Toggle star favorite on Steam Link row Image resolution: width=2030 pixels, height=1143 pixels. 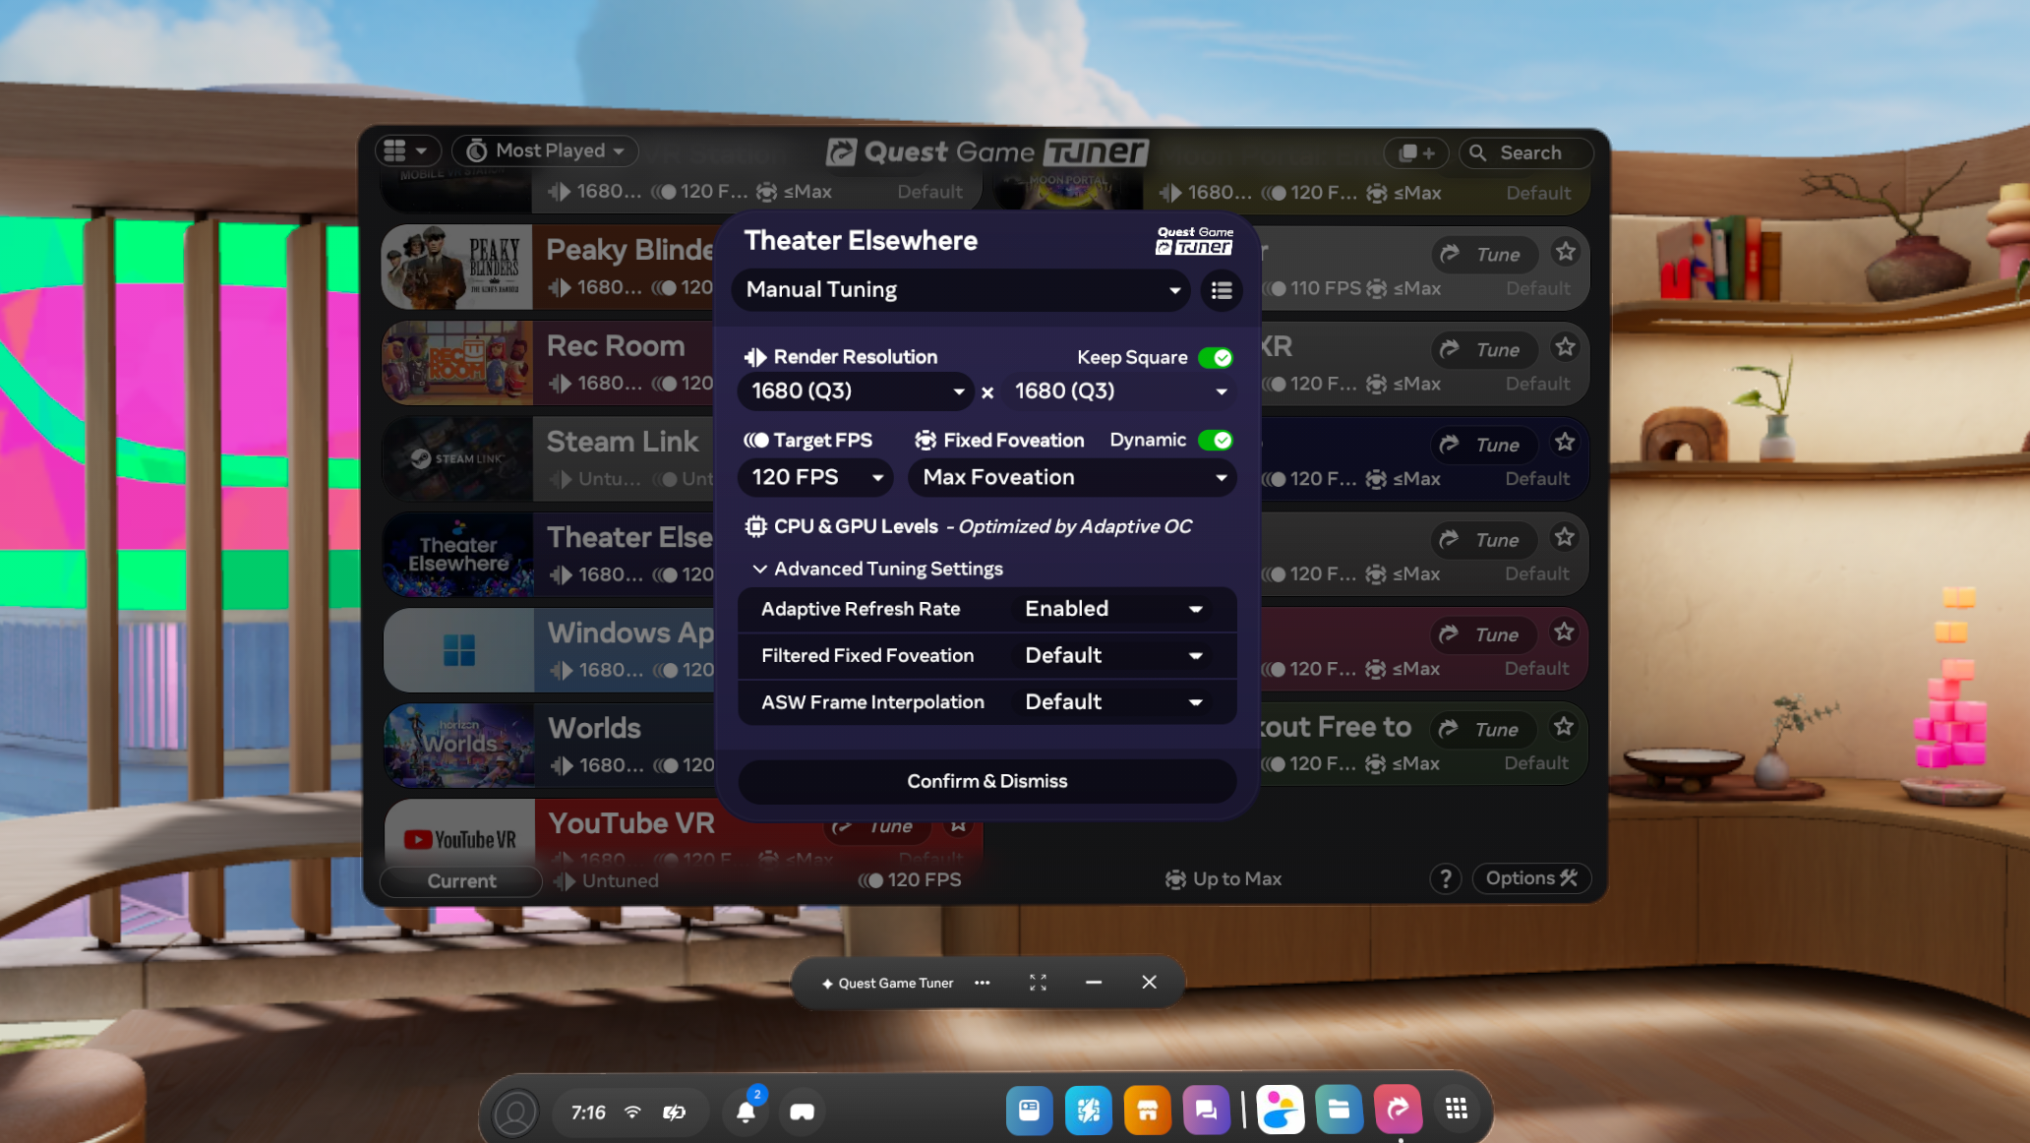(1565, 443)
